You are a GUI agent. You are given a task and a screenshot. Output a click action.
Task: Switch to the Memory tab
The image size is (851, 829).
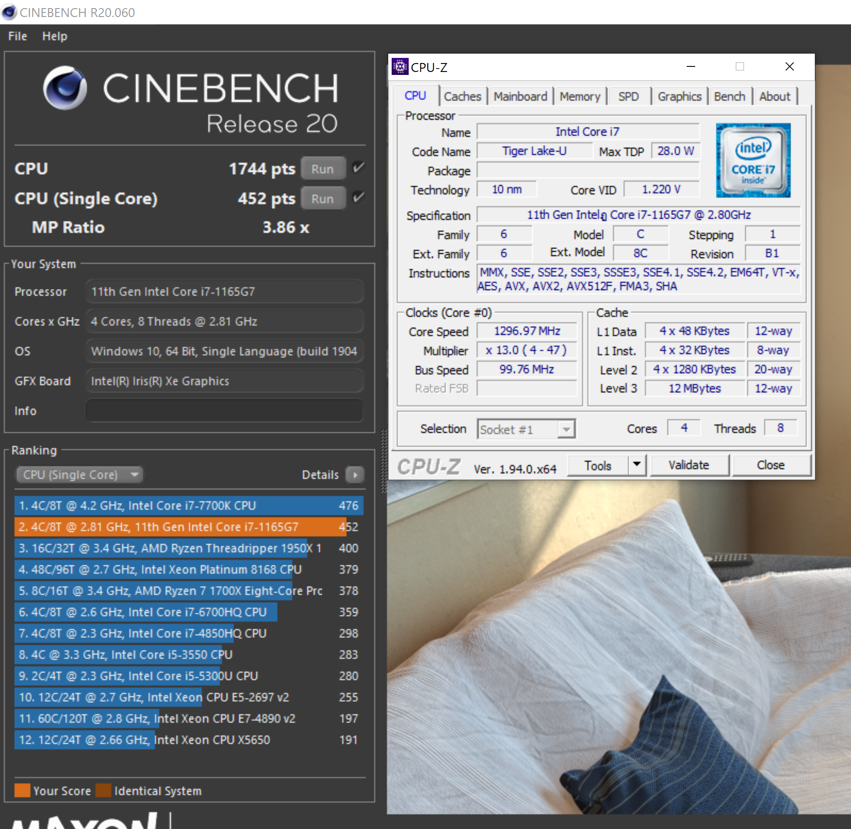(580, 96)
